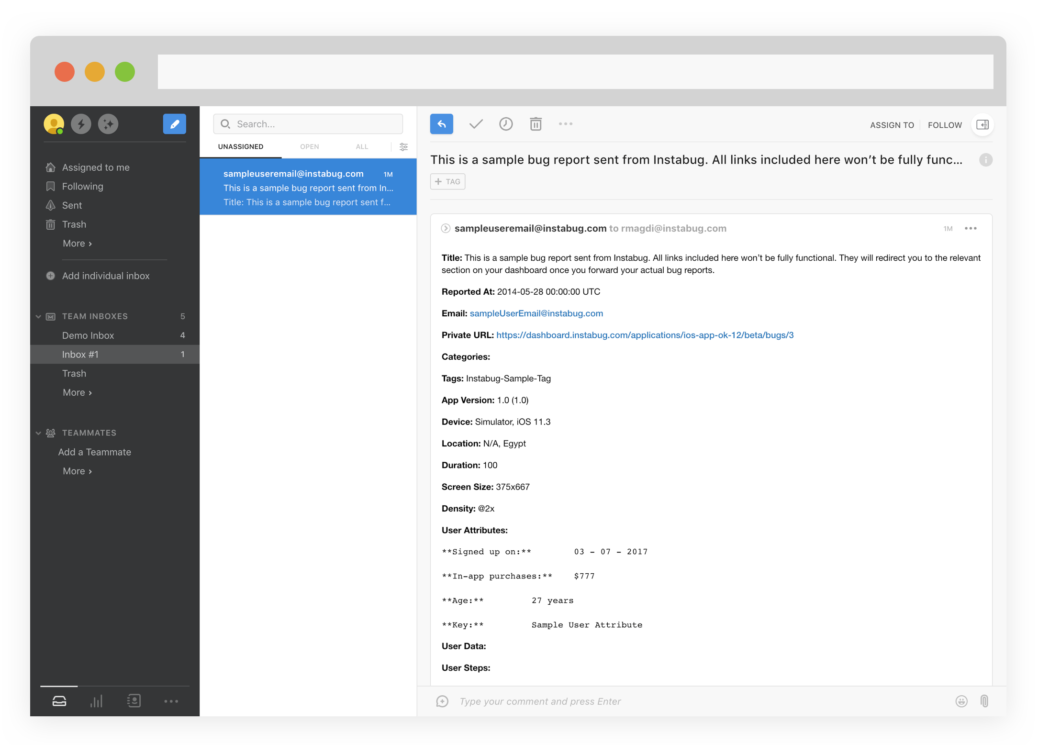Screen dimensions: 1038x745
Task: Expand message header chevron beside sender
Action: tap(446, 229)
